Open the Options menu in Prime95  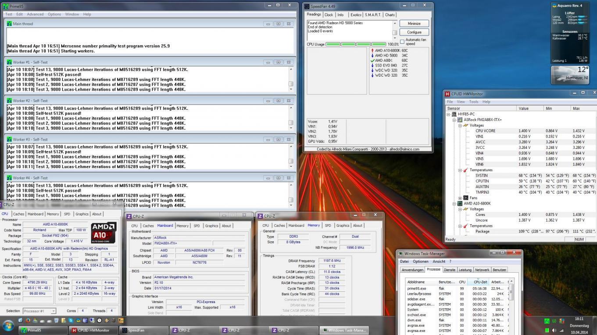54,14
